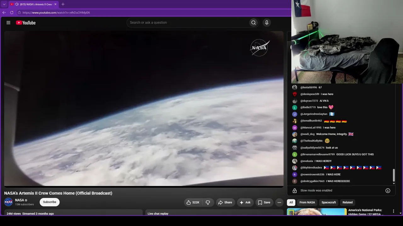
Task: Open America's National Parks video thumbnail
Action: click(317, 212)
